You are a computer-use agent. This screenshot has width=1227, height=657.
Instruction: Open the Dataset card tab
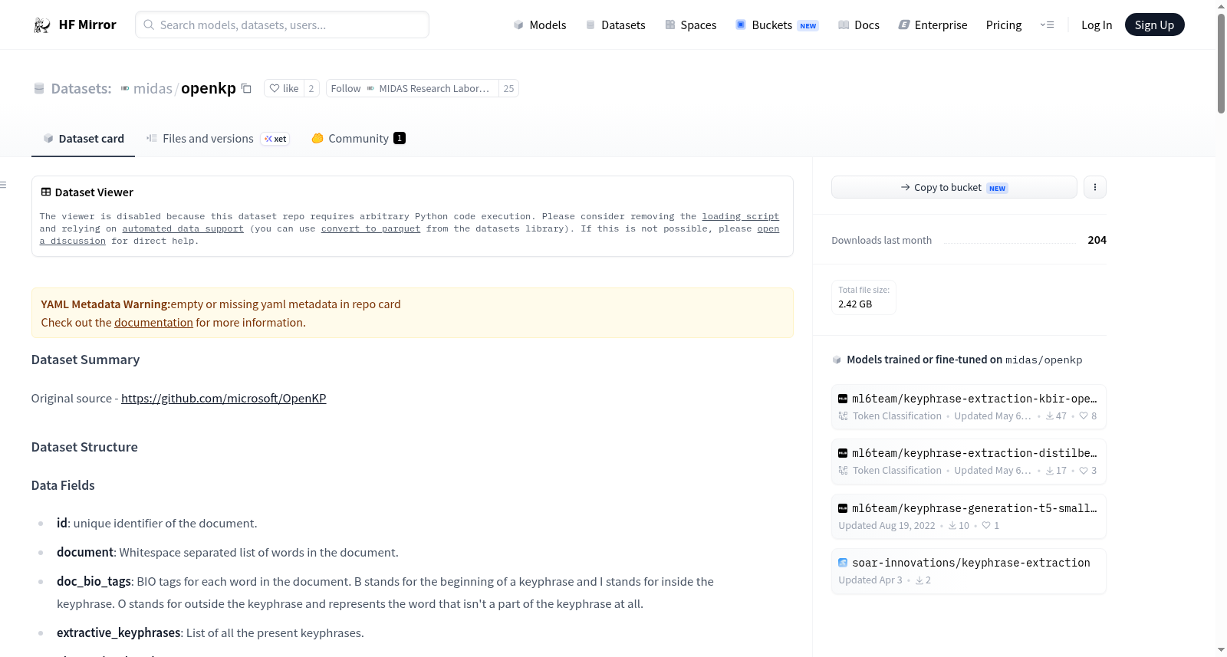click(83, 139)
